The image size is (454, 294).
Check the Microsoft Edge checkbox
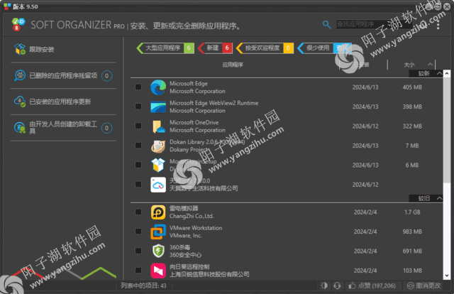[138, 87]
